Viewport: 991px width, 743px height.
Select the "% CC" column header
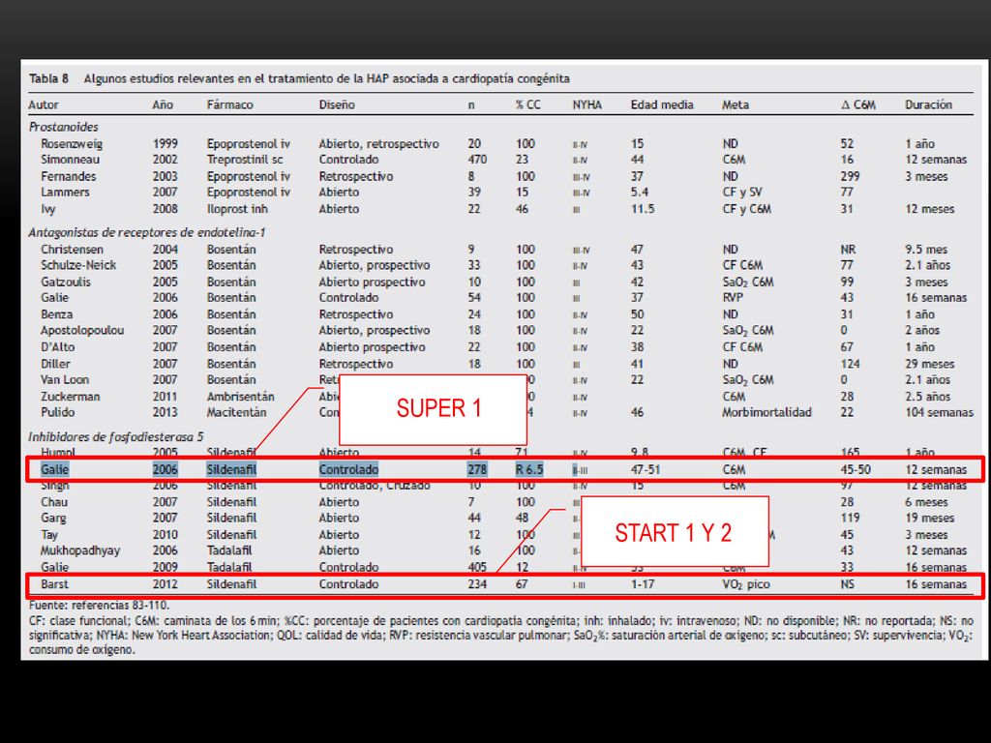click(528, 104)
